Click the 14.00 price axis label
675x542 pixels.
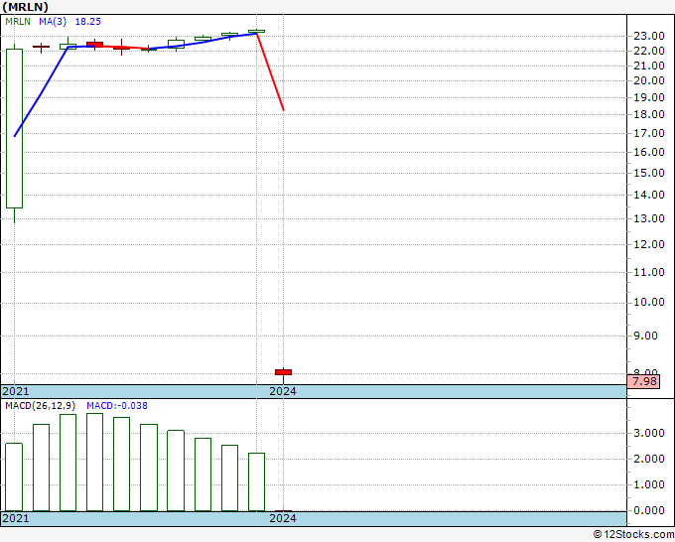pos(649,195)
